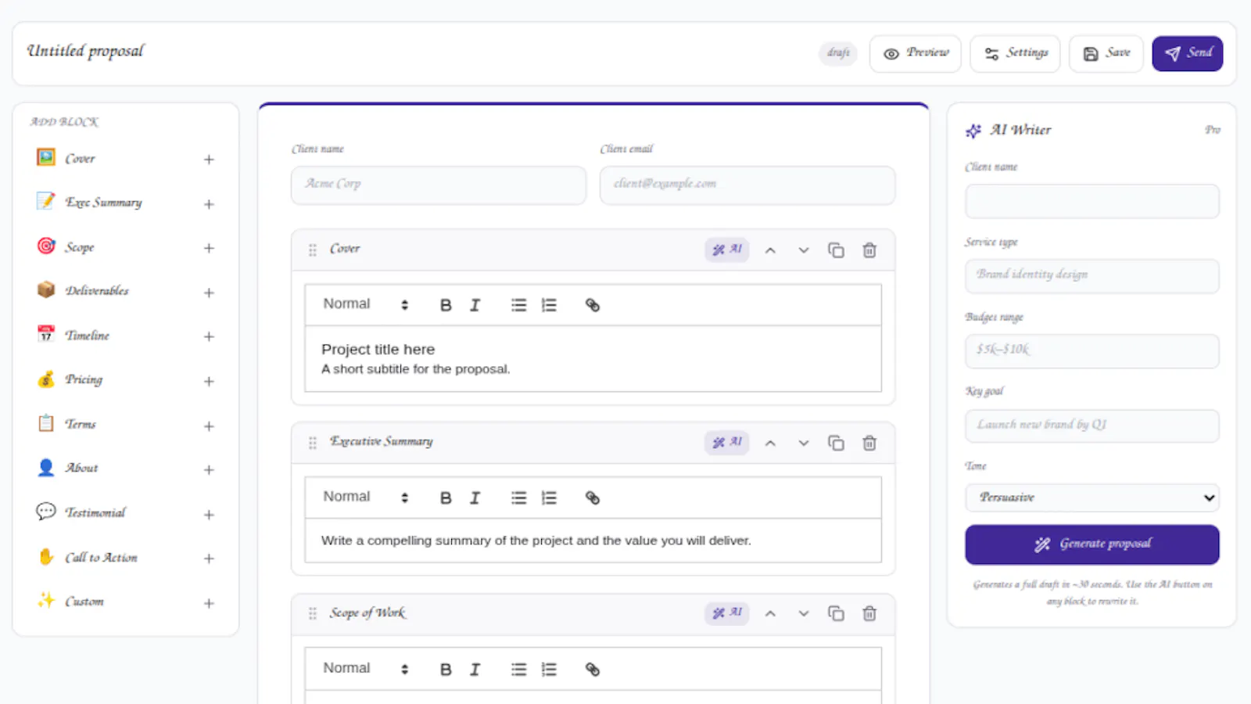Move the Cover block up

(770, 250)
